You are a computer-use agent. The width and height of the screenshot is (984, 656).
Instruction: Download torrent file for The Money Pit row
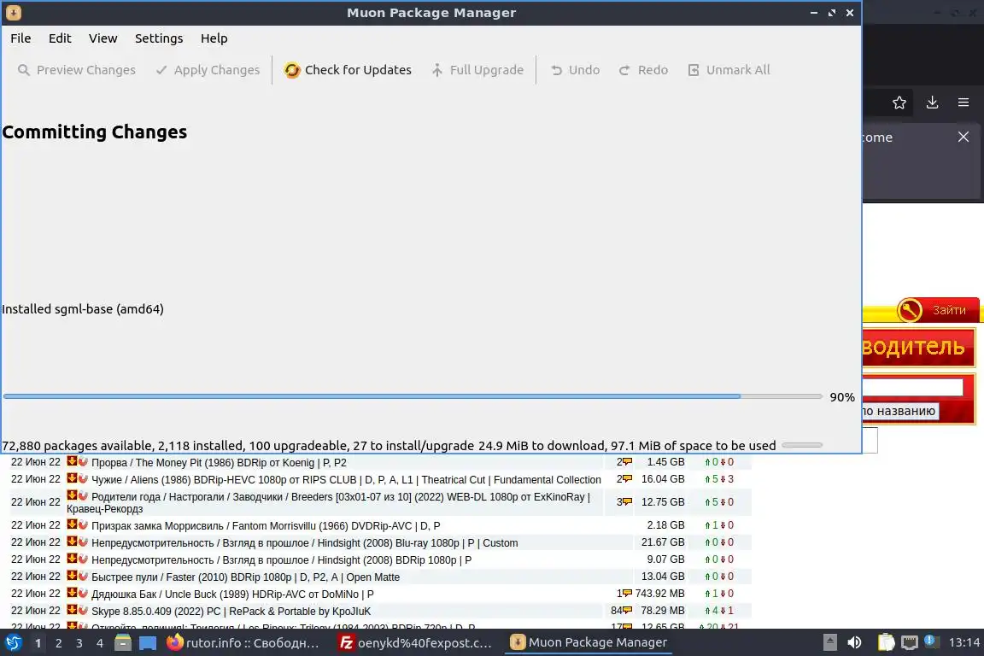pos(72,460)
